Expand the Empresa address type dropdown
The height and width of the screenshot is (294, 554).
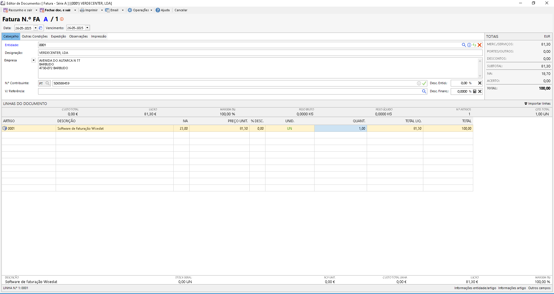tap(33, 60)
